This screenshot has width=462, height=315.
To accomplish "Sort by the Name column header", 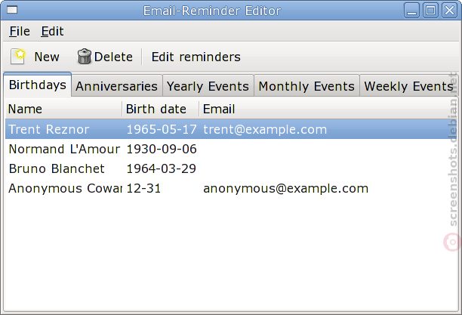I will 63,109.
